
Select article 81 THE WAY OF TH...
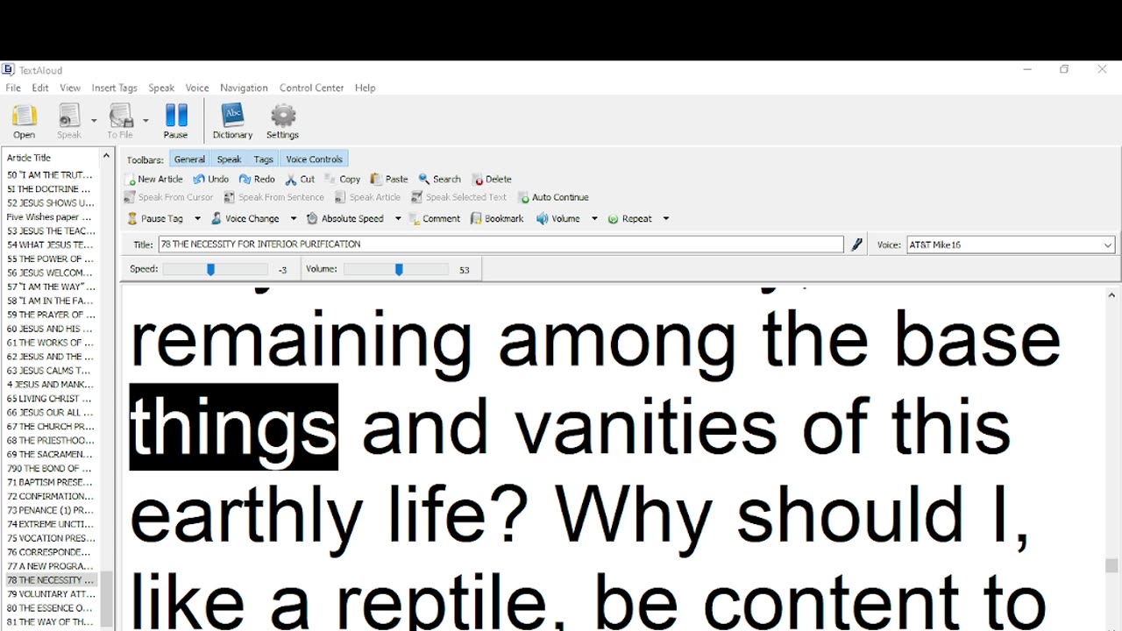(51, 622)
